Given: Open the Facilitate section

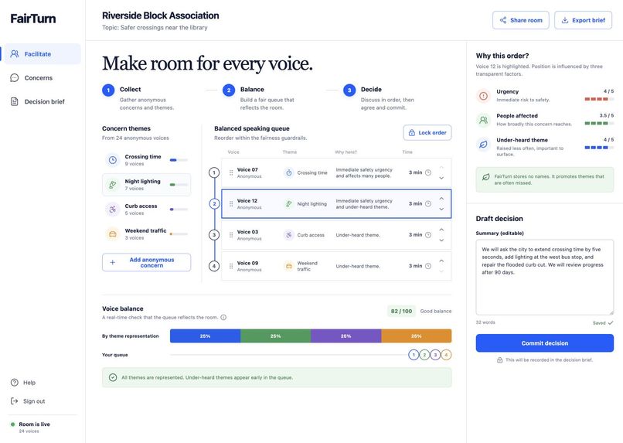Looking at the screenshot, I should click(42, 54).
